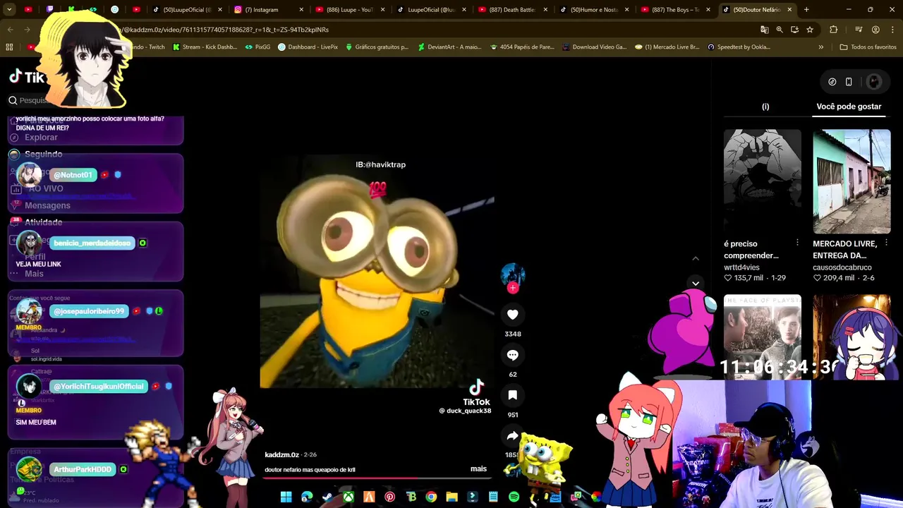The image size is (903, 508).
Task: Like the TikTok video with the heart icon
Action: tap(513, 315)
